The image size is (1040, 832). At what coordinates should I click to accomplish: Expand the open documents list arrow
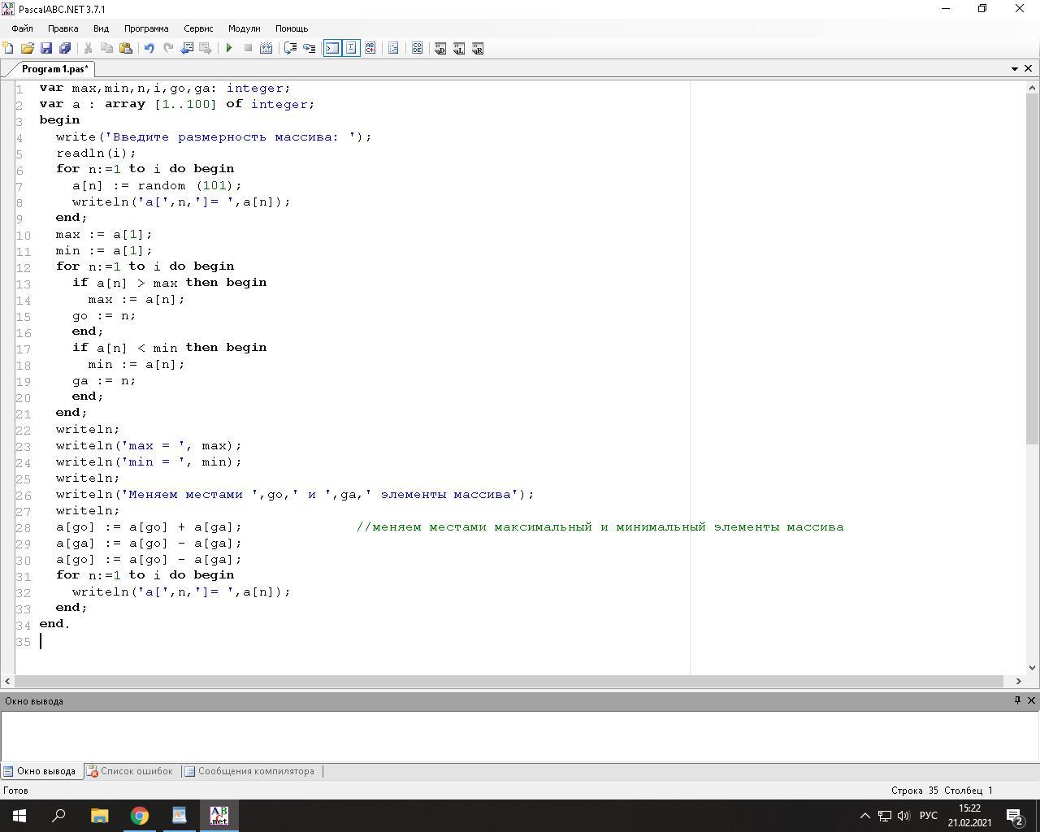tap(1015, 69)
